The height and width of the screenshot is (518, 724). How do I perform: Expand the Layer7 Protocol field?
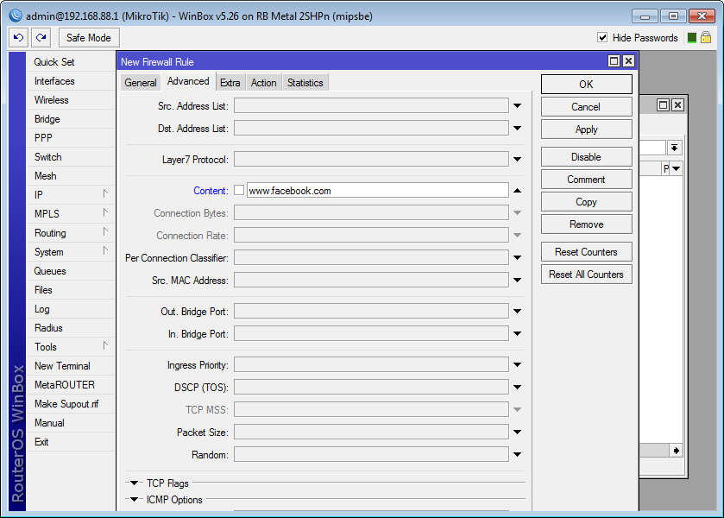[x=517, y=160]
